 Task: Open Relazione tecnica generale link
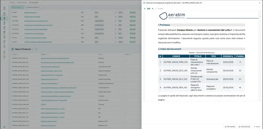tap(32, 17)
